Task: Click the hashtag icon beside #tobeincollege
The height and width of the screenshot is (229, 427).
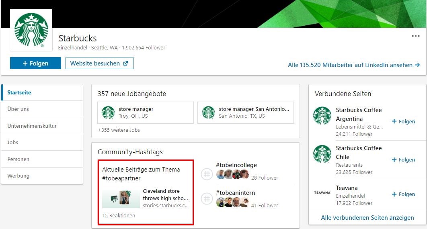Action: [x=207, y=174]
